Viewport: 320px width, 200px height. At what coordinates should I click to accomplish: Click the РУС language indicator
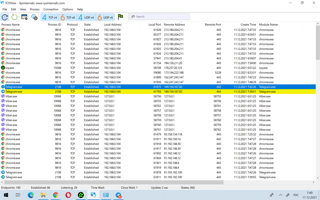tap(296, 195)
